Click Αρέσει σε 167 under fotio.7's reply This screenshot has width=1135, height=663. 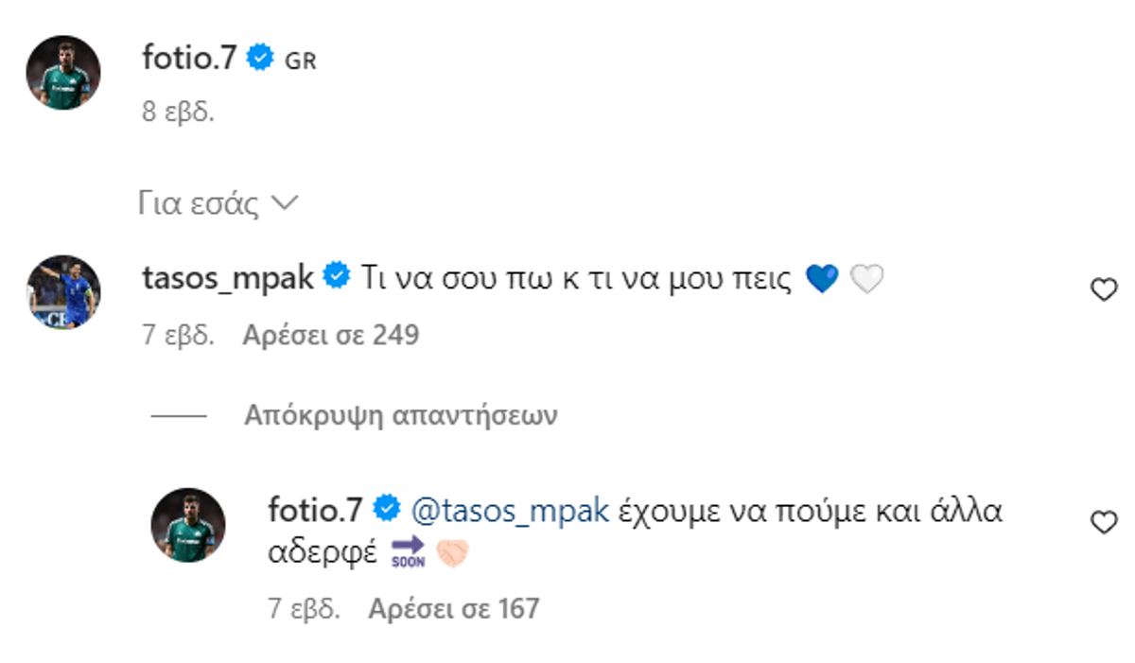pos(452,610)
